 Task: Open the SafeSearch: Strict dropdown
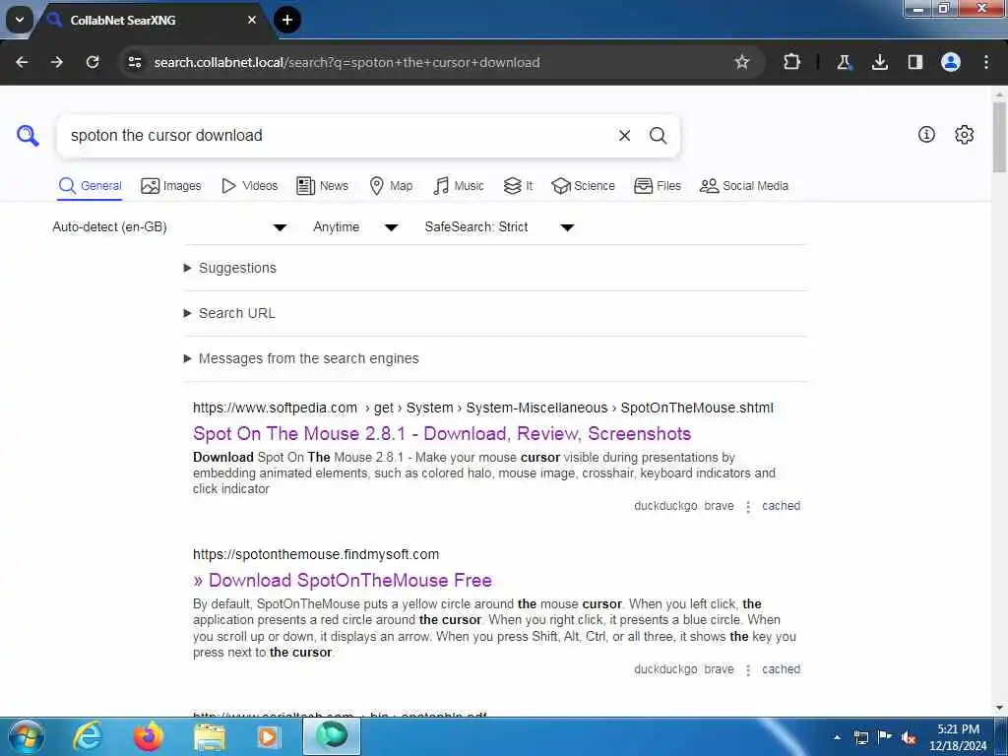coord(499,227)
